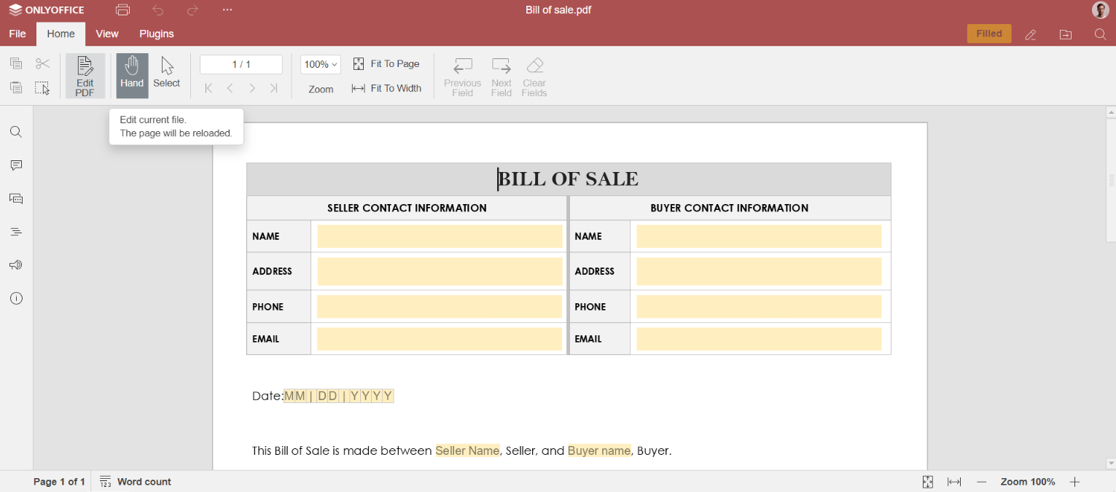Click the Fit To Width button
The height and width of the screenshot is (492, 1116).
(386, 88)
